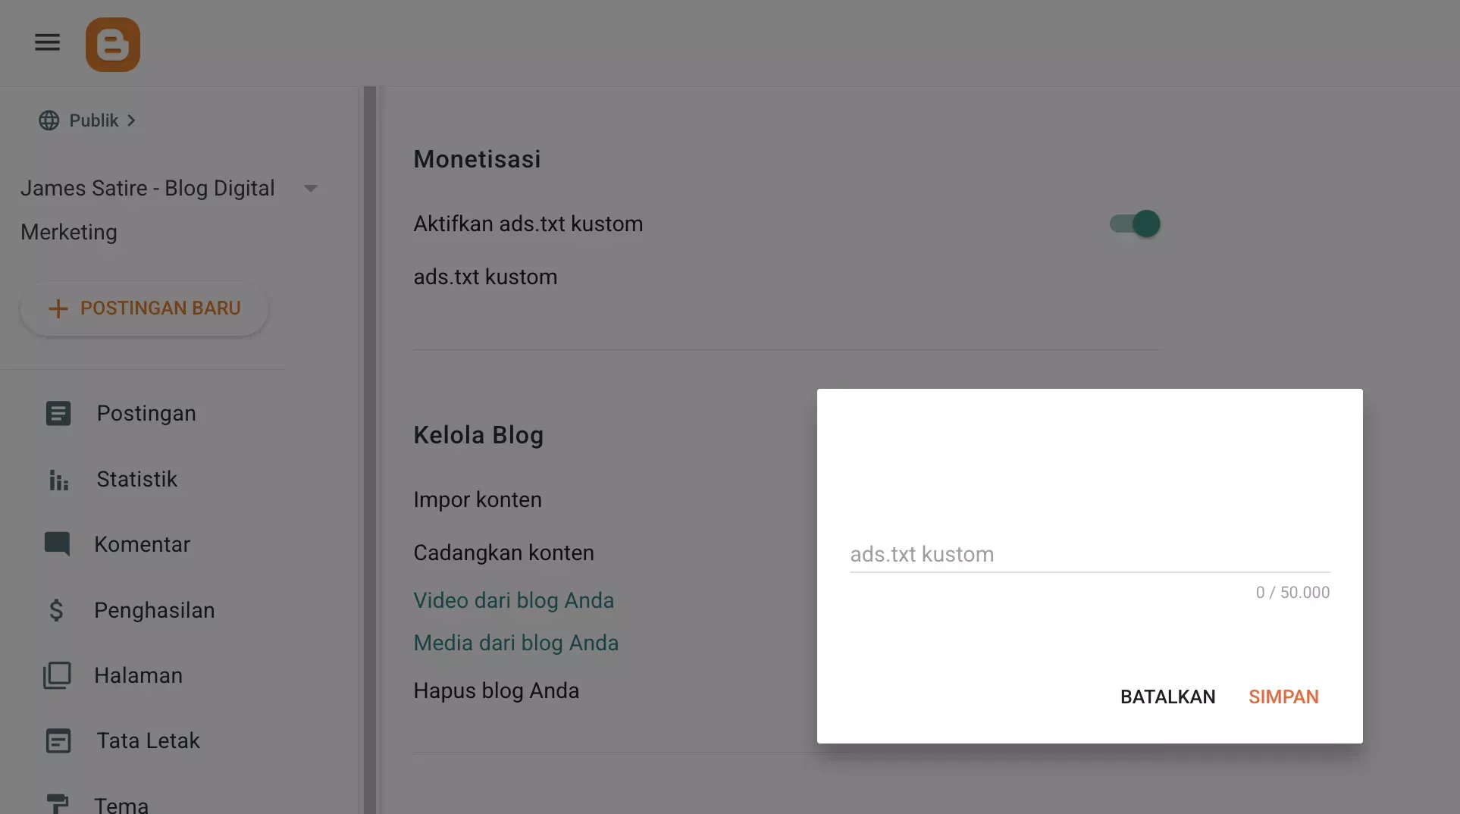
Task: Click the James Satire blog title
Action: (x=148, y=210)
